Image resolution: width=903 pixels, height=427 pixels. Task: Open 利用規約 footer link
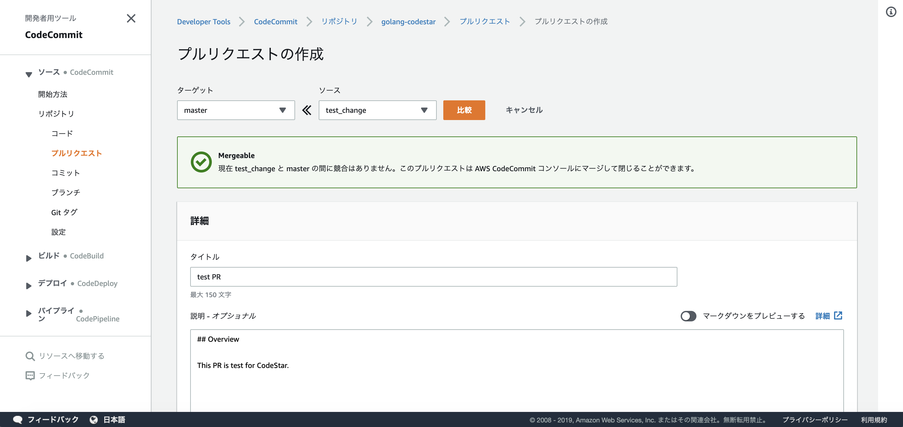pos(873,420)
